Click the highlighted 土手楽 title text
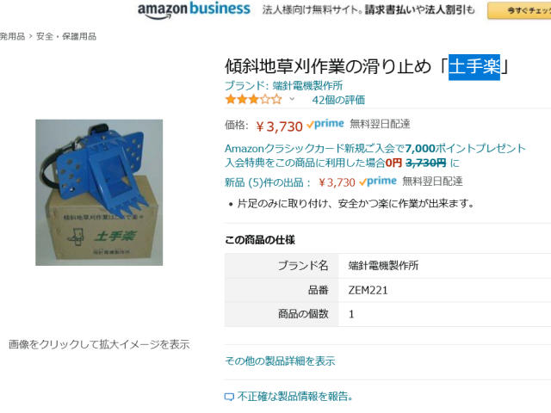 click(x=474, y=67)
